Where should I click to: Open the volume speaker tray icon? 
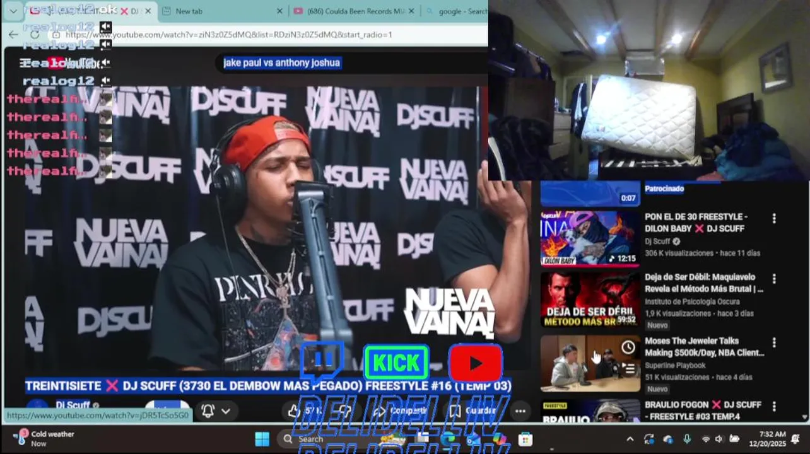click(x=719, y=439)
